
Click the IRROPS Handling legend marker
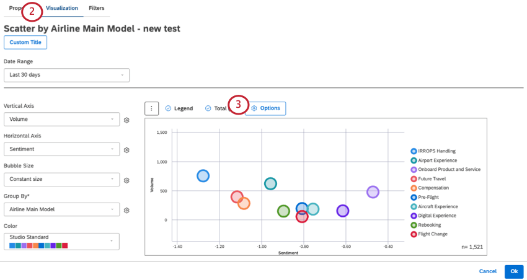414,151
